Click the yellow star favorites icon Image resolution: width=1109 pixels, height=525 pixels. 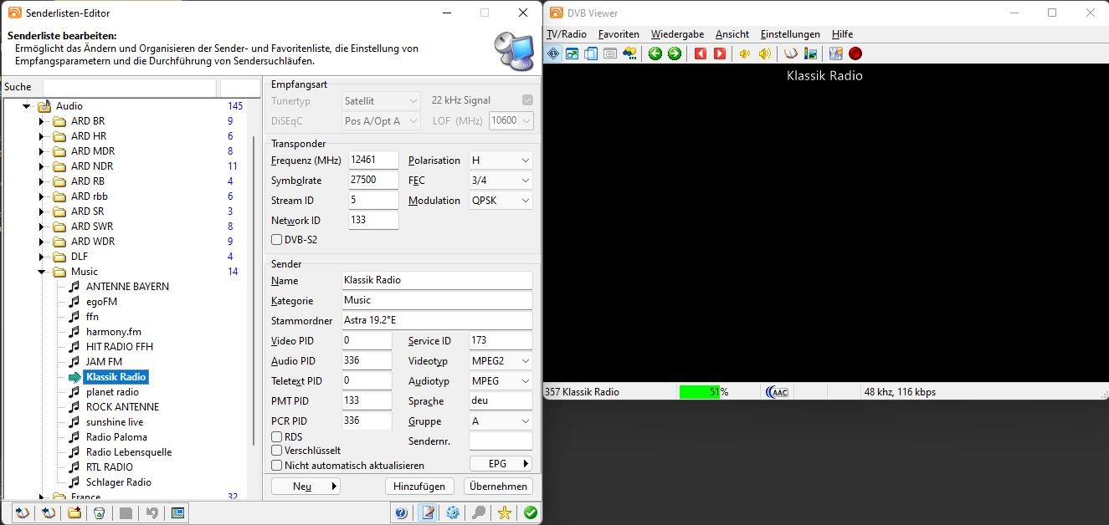(x=504, y=512)
